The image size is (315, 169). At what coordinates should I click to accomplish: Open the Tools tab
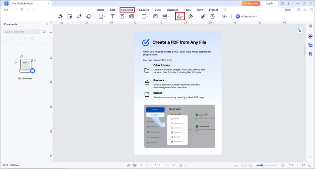tap(188, 10)
